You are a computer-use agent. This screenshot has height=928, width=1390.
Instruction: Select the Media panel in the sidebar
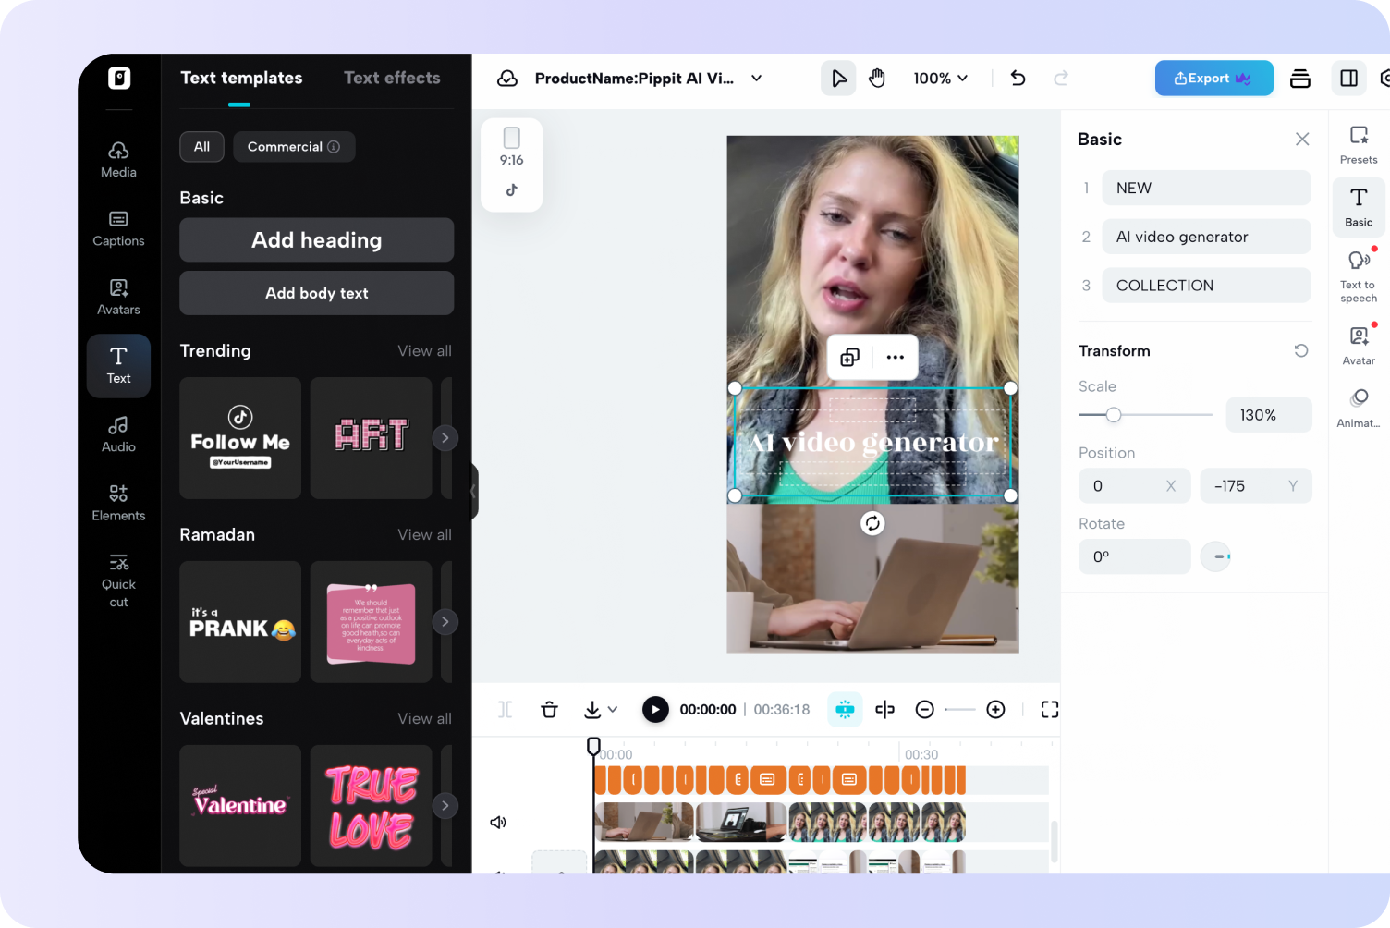[118, 158]
